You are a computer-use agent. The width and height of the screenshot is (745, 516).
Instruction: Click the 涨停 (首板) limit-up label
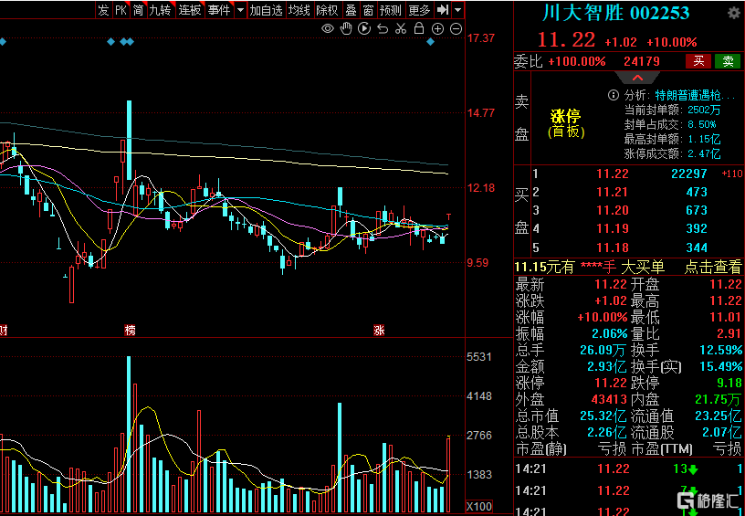[566, 123]
